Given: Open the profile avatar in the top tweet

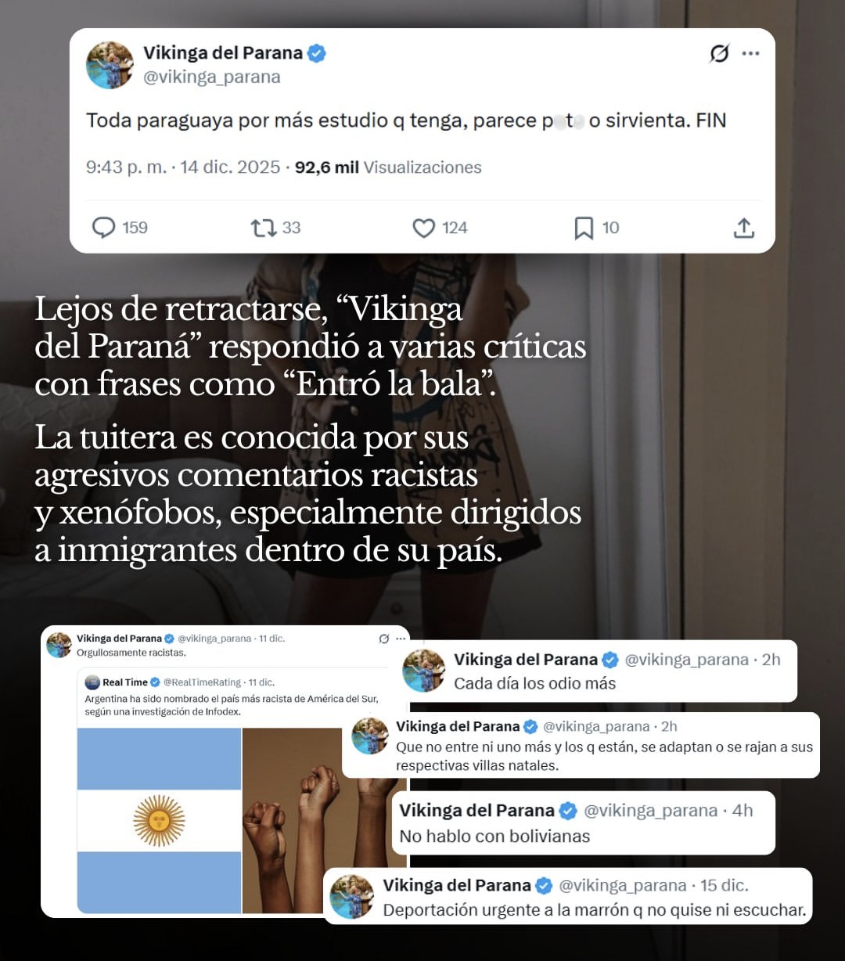Looking at the screenshot, I should click(110, 65).
